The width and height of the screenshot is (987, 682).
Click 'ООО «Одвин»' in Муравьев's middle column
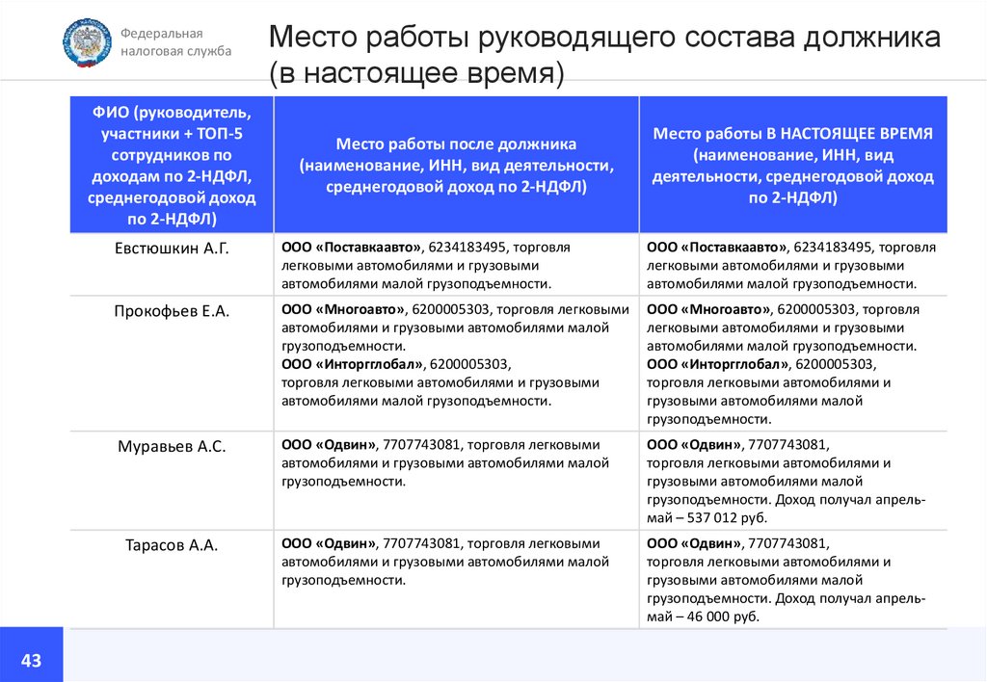[328, 445]
